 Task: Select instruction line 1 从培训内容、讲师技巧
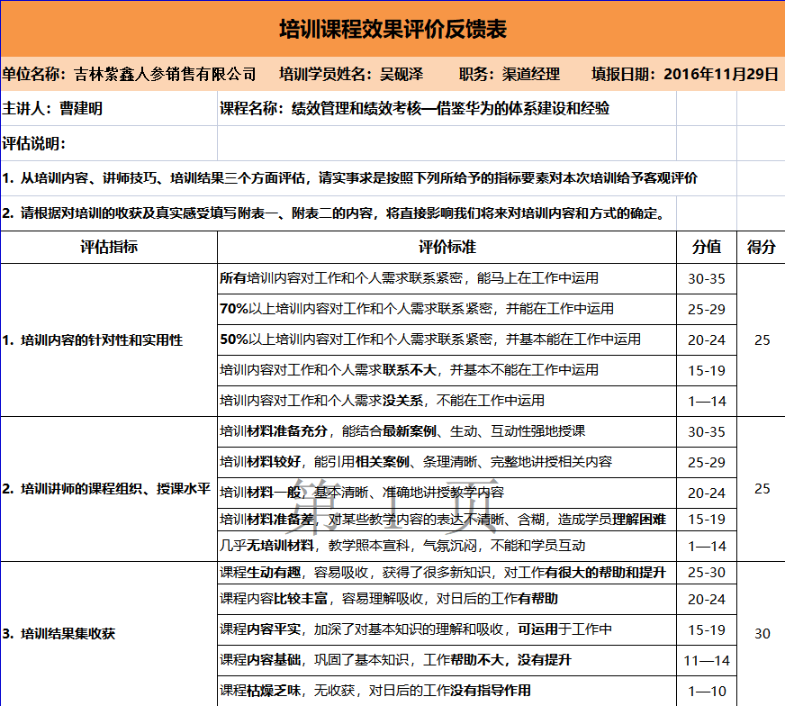[x=349, y=178]
